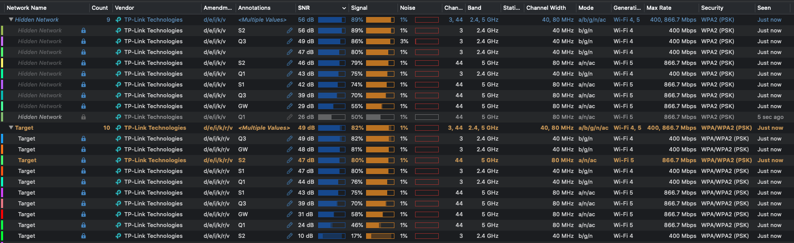The height and width of the screenshot is (243, 794).
Task: Click the SNR column sort chevron
Action: [344, 8]
